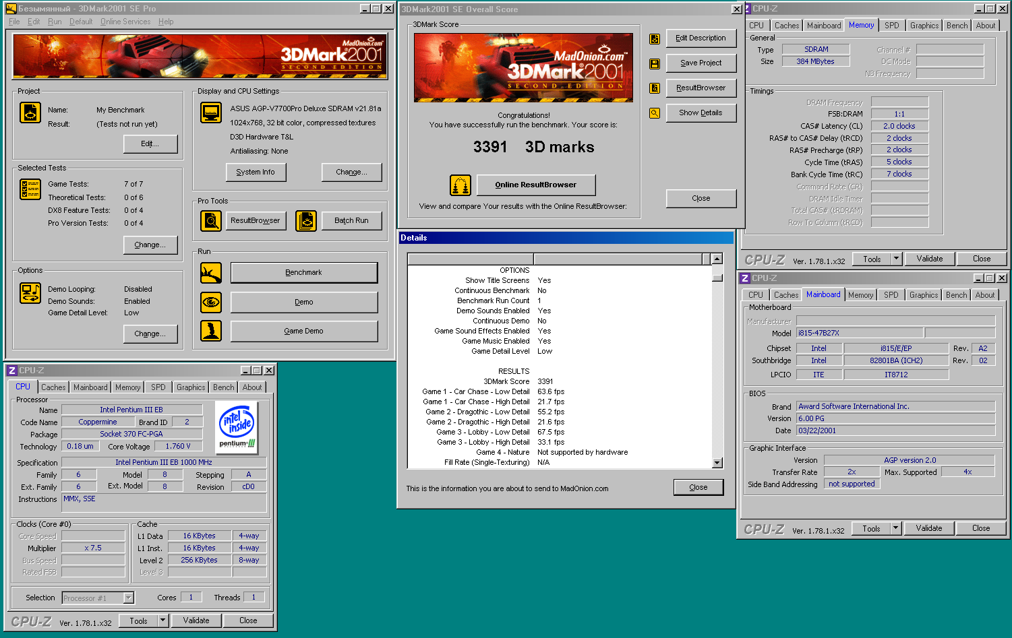The width and height of the screenshot is (1012, 638).
Task: Click the 3DMark2001 SE Pro title bar icon
Action: click(11, 9)
